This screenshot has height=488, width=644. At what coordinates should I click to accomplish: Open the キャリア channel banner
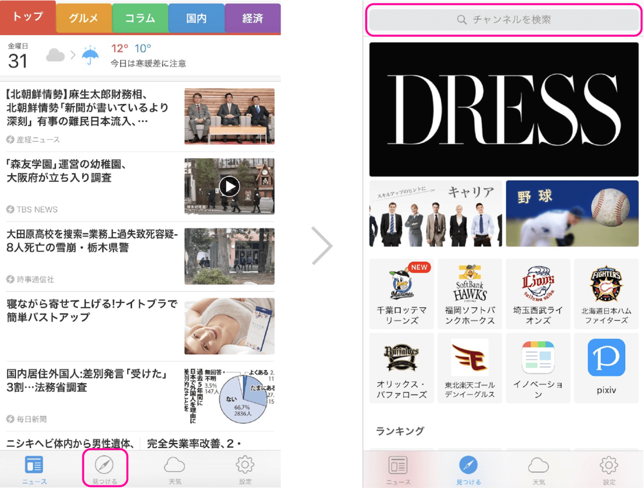click(x=436, y=213)
